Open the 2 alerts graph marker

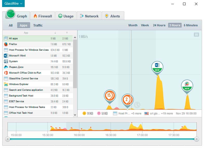(x=127, y=100)
